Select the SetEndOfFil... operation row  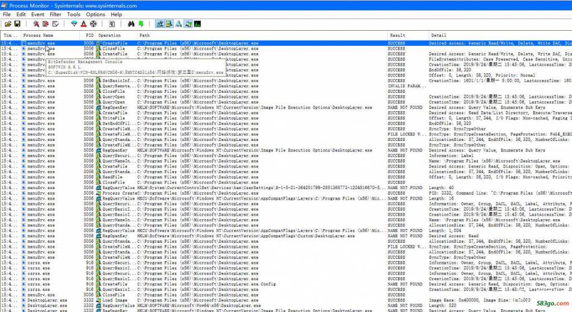286,124
